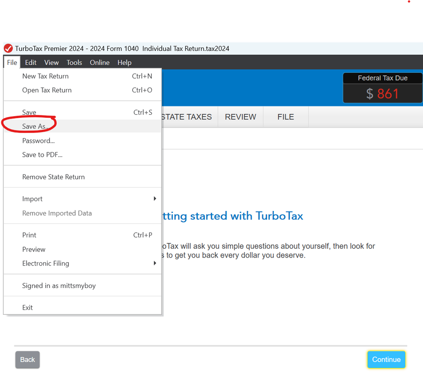Click the TurboTax red checkmark logo icon

(8, 49)
